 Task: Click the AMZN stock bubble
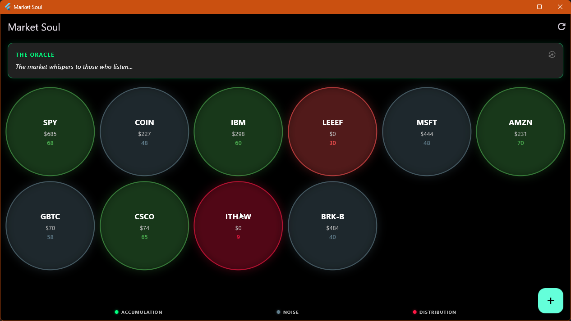[520, 131]
